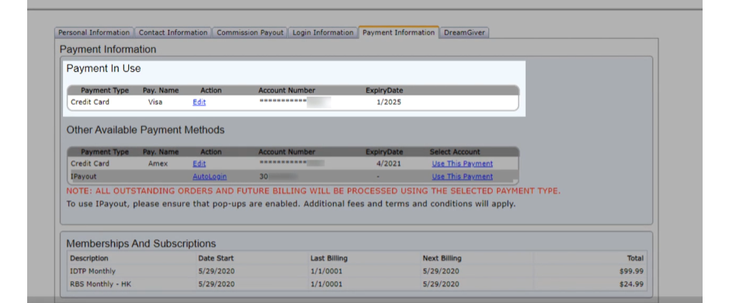The height and width of the screenshot is (303, 729).
Task: Select the Payment Information tab
Action: pos(398,33)
